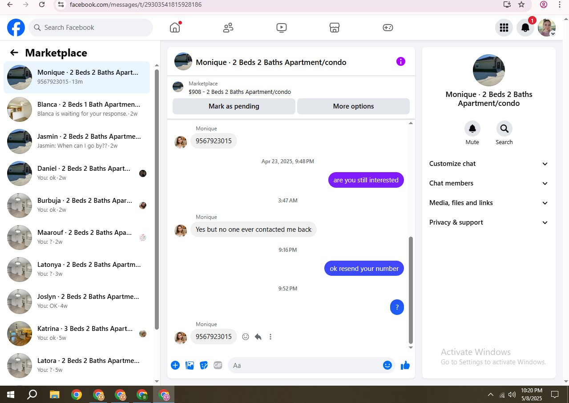This screenshot has height=403, width=569.
Task: Open $908 Marketplace listing link
Action: [x=240, y=92]
